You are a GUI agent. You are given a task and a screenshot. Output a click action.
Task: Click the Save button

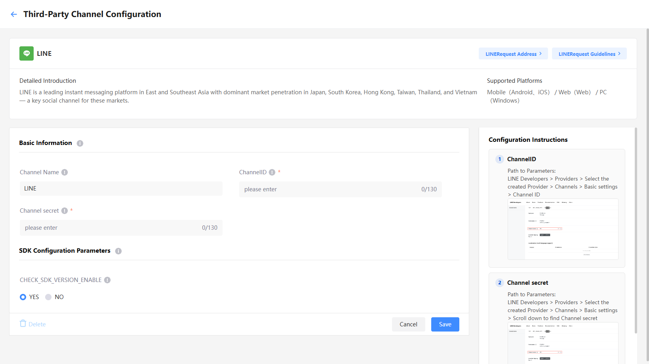(445, 324)
